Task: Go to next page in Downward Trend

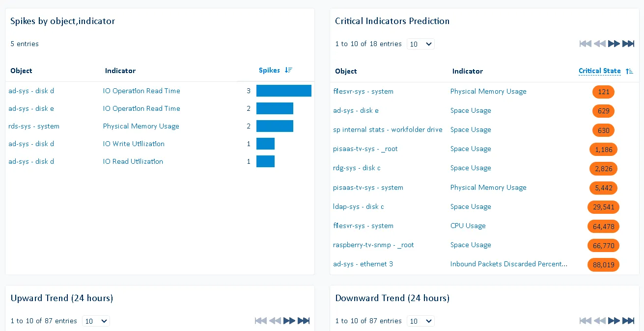Action: (614, 321)
